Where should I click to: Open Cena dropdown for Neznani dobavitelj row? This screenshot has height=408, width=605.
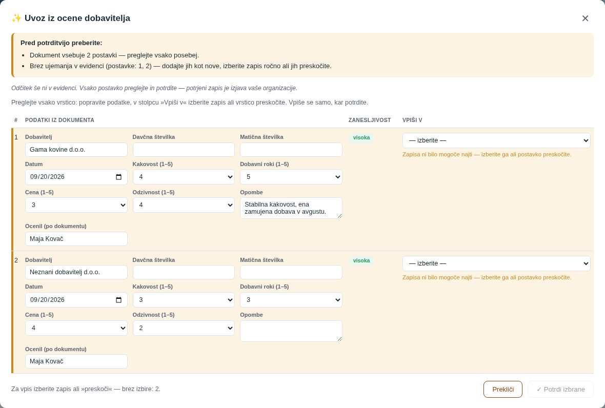click(x=76, y=328)
